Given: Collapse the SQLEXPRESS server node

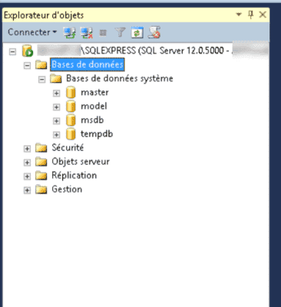Looking at the screenshot, I should 12,51.
